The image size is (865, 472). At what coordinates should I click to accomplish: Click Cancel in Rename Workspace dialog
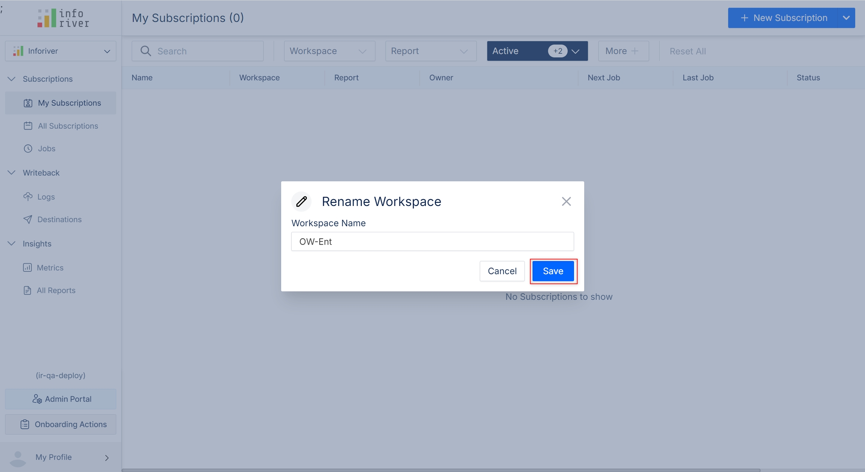click(x=502, y=271)
